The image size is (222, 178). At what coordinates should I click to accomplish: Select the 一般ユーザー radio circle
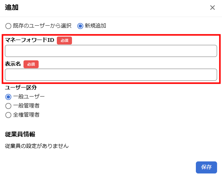click(8, 97)
